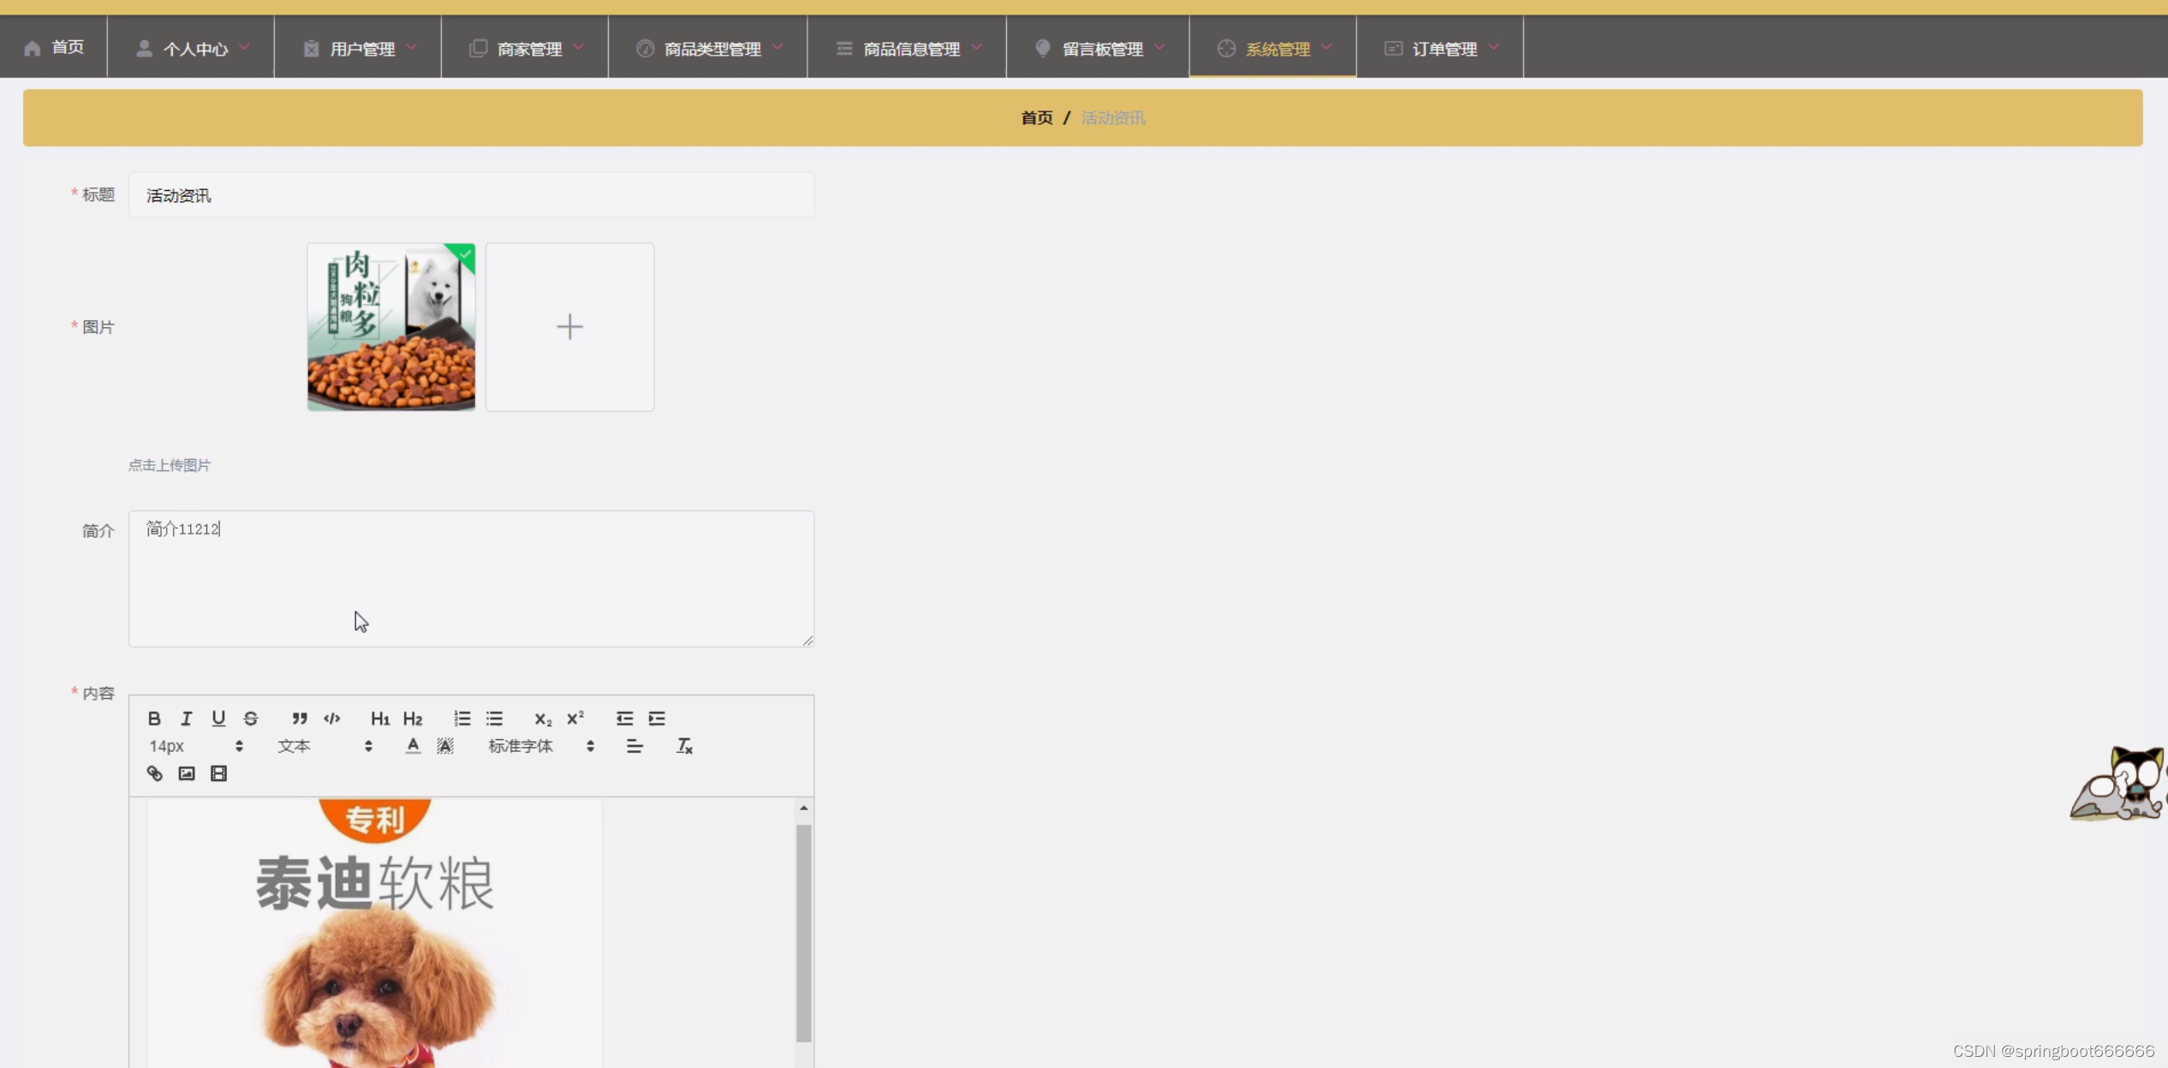Clear text formatting in editor

tap(684, 746)
